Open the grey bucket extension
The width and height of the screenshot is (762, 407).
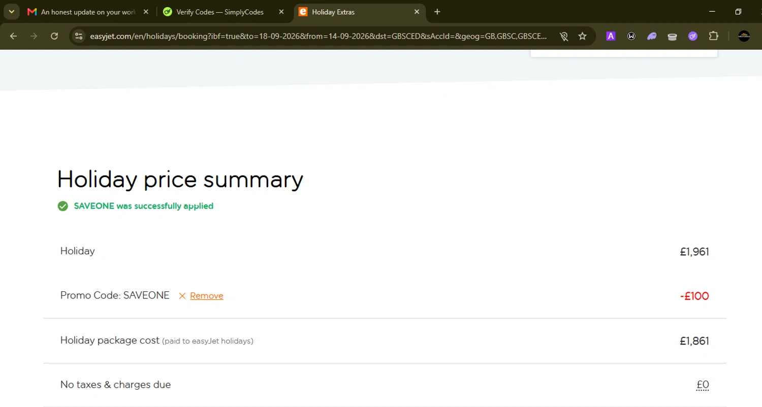point(672,36)
